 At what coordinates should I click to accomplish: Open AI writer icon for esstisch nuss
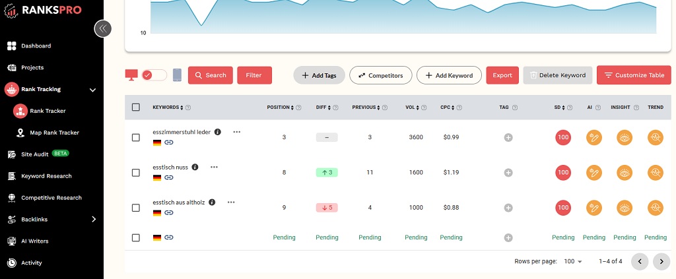(594, 173)
